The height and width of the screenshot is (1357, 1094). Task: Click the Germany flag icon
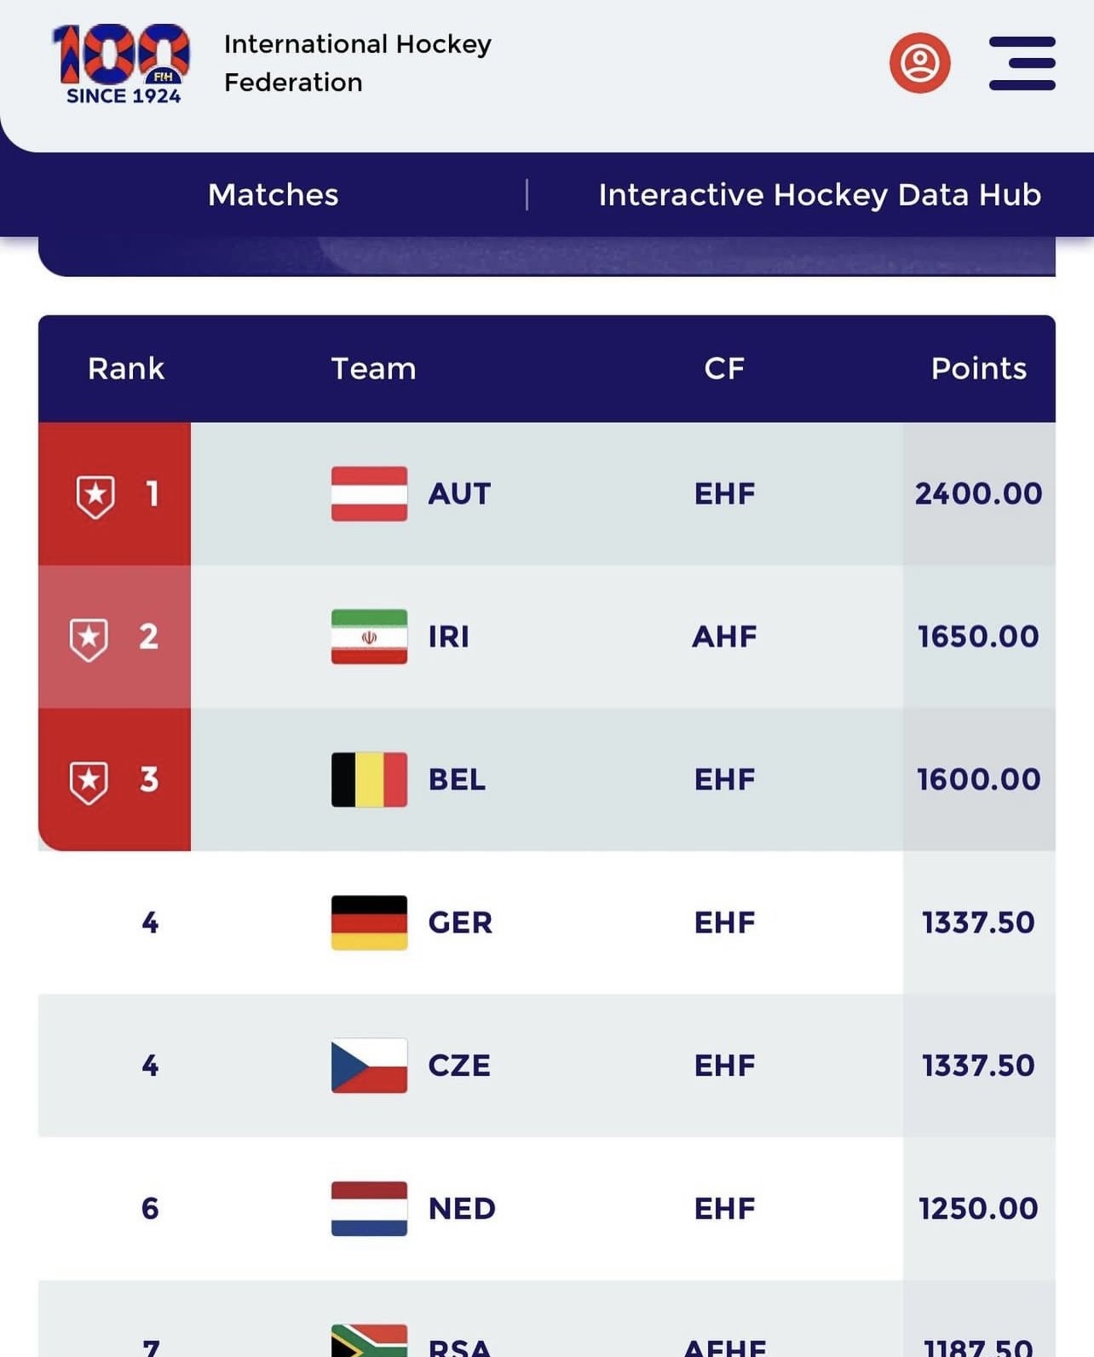(x=369, y=923)
